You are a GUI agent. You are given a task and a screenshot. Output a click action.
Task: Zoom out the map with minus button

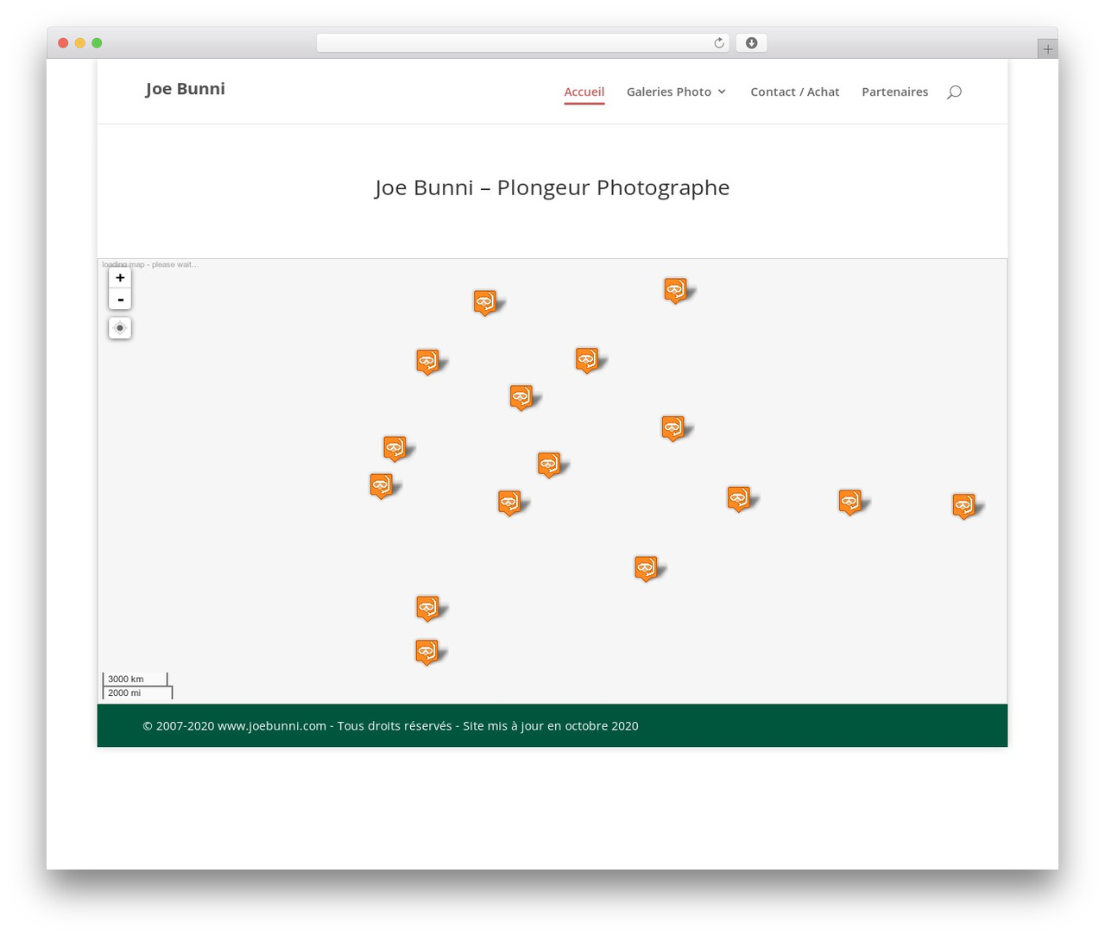[120, 300]
